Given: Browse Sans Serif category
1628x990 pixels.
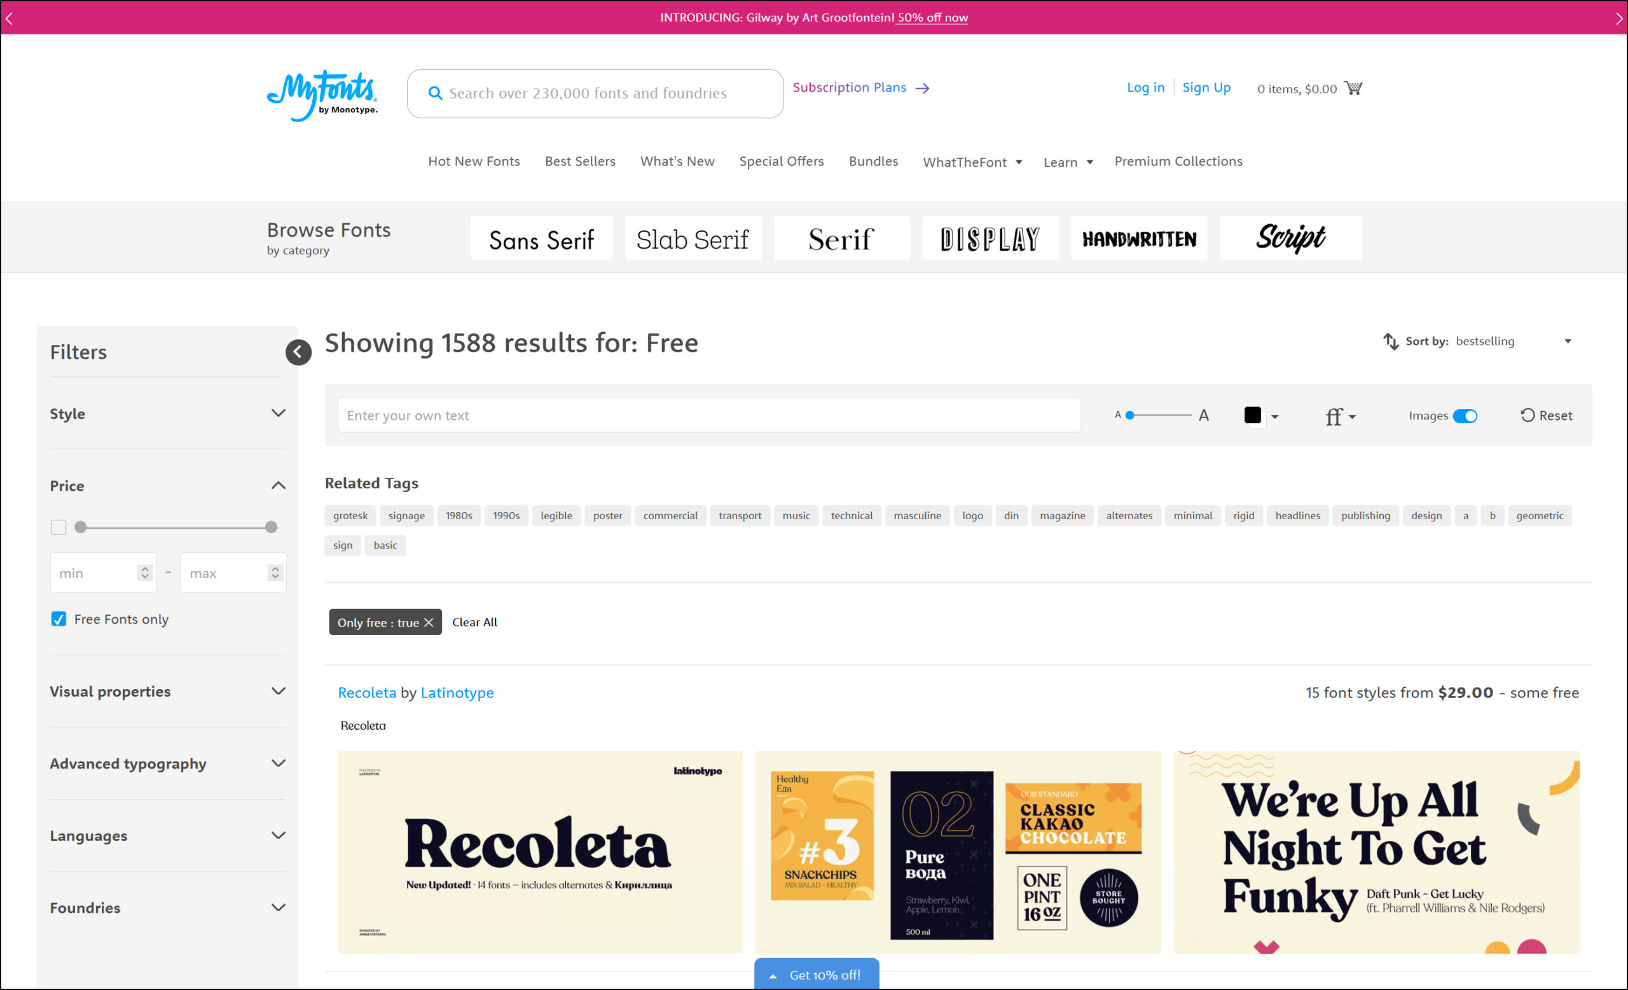Looking at the screenshot, I should coord(541,238).
